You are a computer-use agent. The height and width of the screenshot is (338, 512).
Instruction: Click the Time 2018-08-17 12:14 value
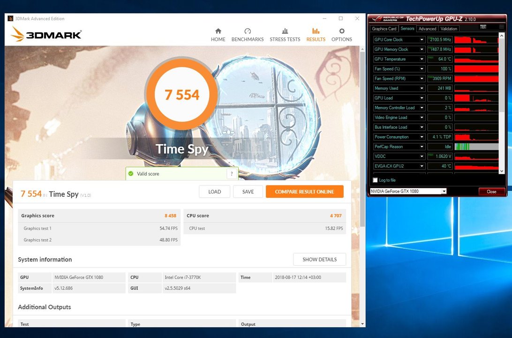click(x=298, y=277)
